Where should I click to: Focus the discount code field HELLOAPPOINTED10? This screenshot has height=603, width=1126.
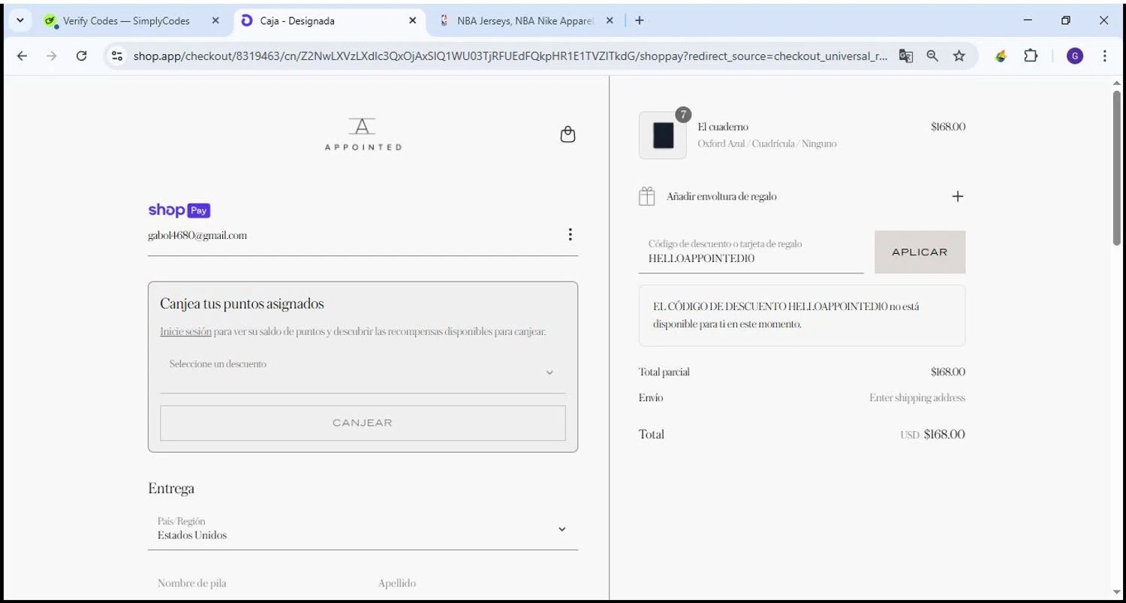(751, 252)
